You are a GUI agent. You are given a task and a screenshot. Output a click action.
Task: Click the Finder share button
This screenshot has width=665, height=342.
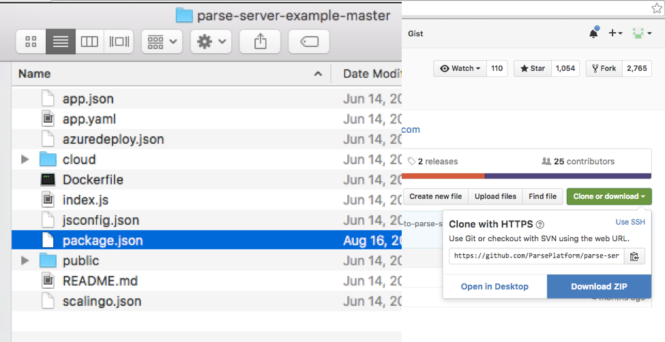pos(260,42)
